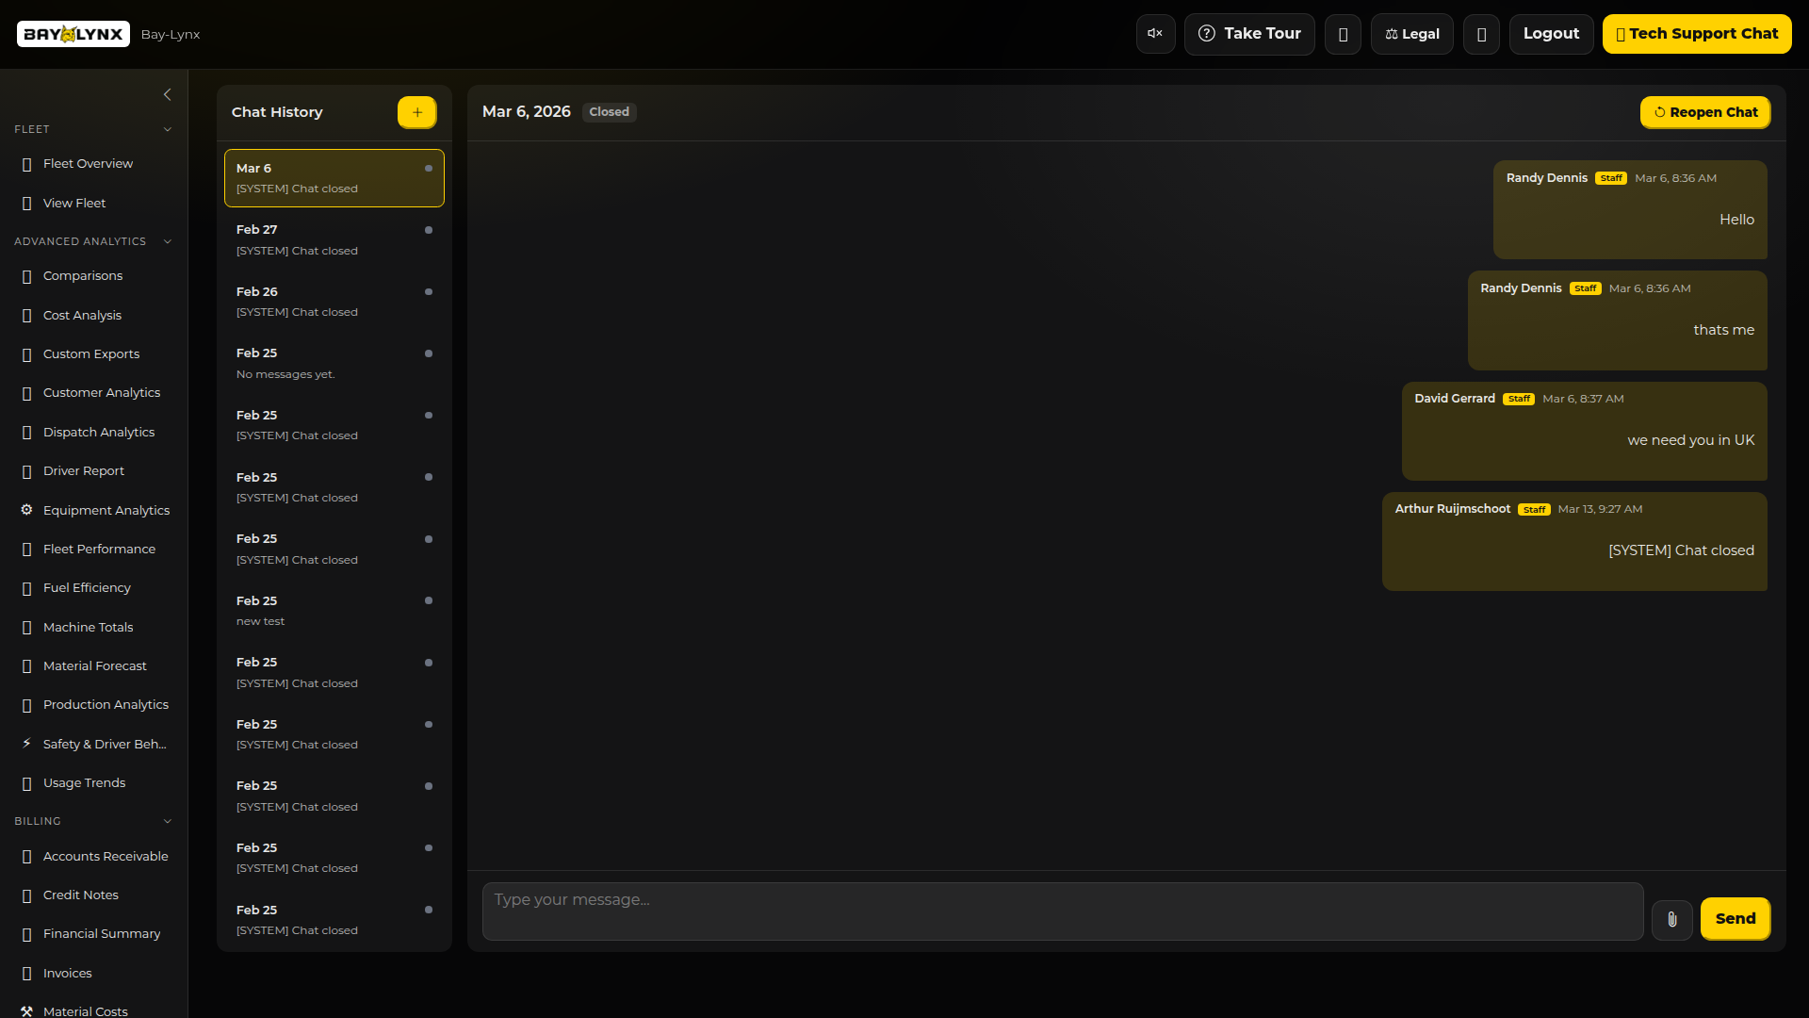Toggle the sound mute icon in header
Screen dimensions: 1809x1018
pyautogui.click(x=1155, y=34)
